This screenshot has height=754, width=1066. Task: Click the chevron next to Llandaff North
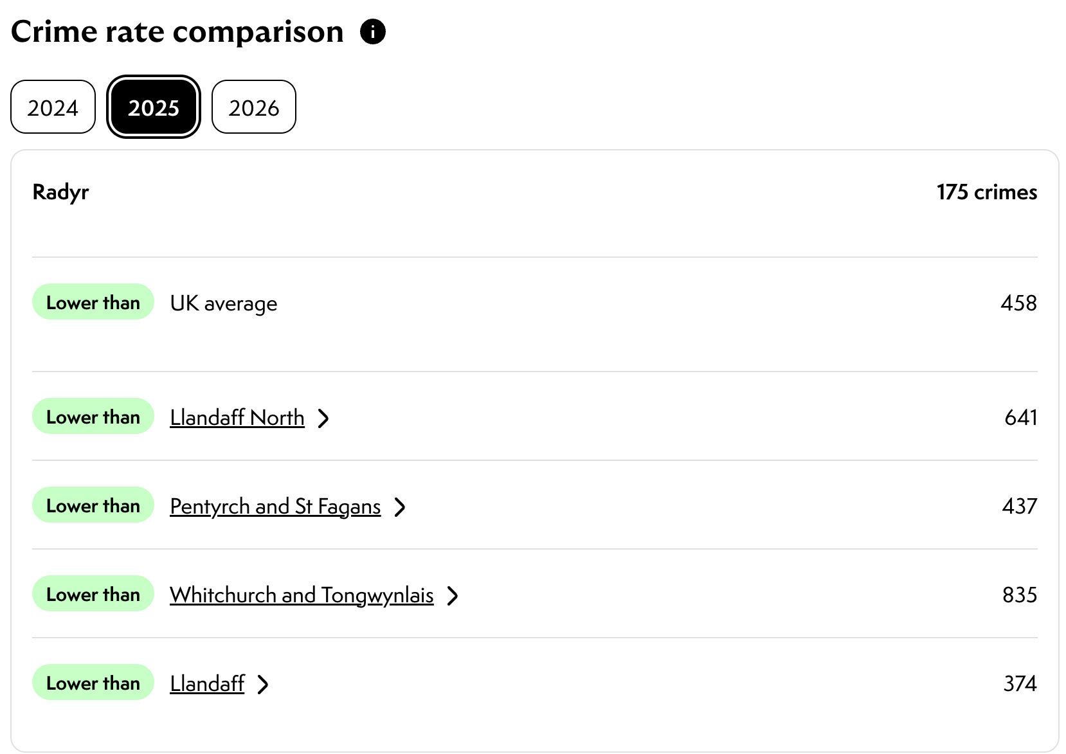[x=323, y=418]
